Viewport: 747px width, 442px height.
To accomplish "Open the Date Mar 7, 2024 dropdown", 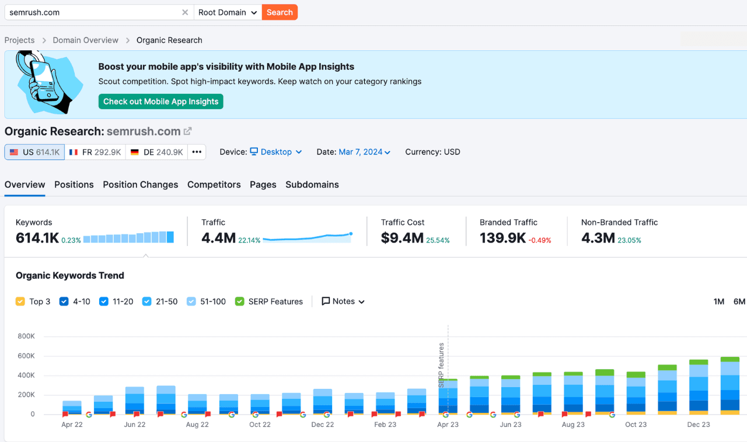I will pyautogui.click(x=365, y=152).
